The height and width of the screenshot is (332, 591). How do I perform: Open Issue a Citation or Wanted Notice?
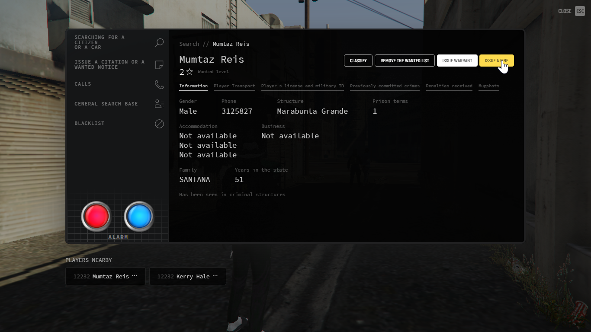119,65
